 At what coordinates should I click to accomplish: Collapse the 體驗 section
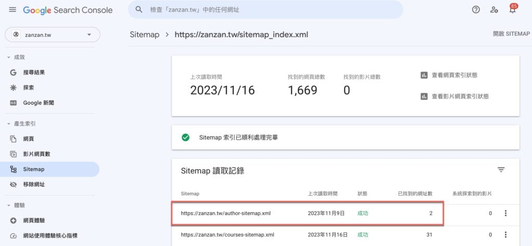16,206
